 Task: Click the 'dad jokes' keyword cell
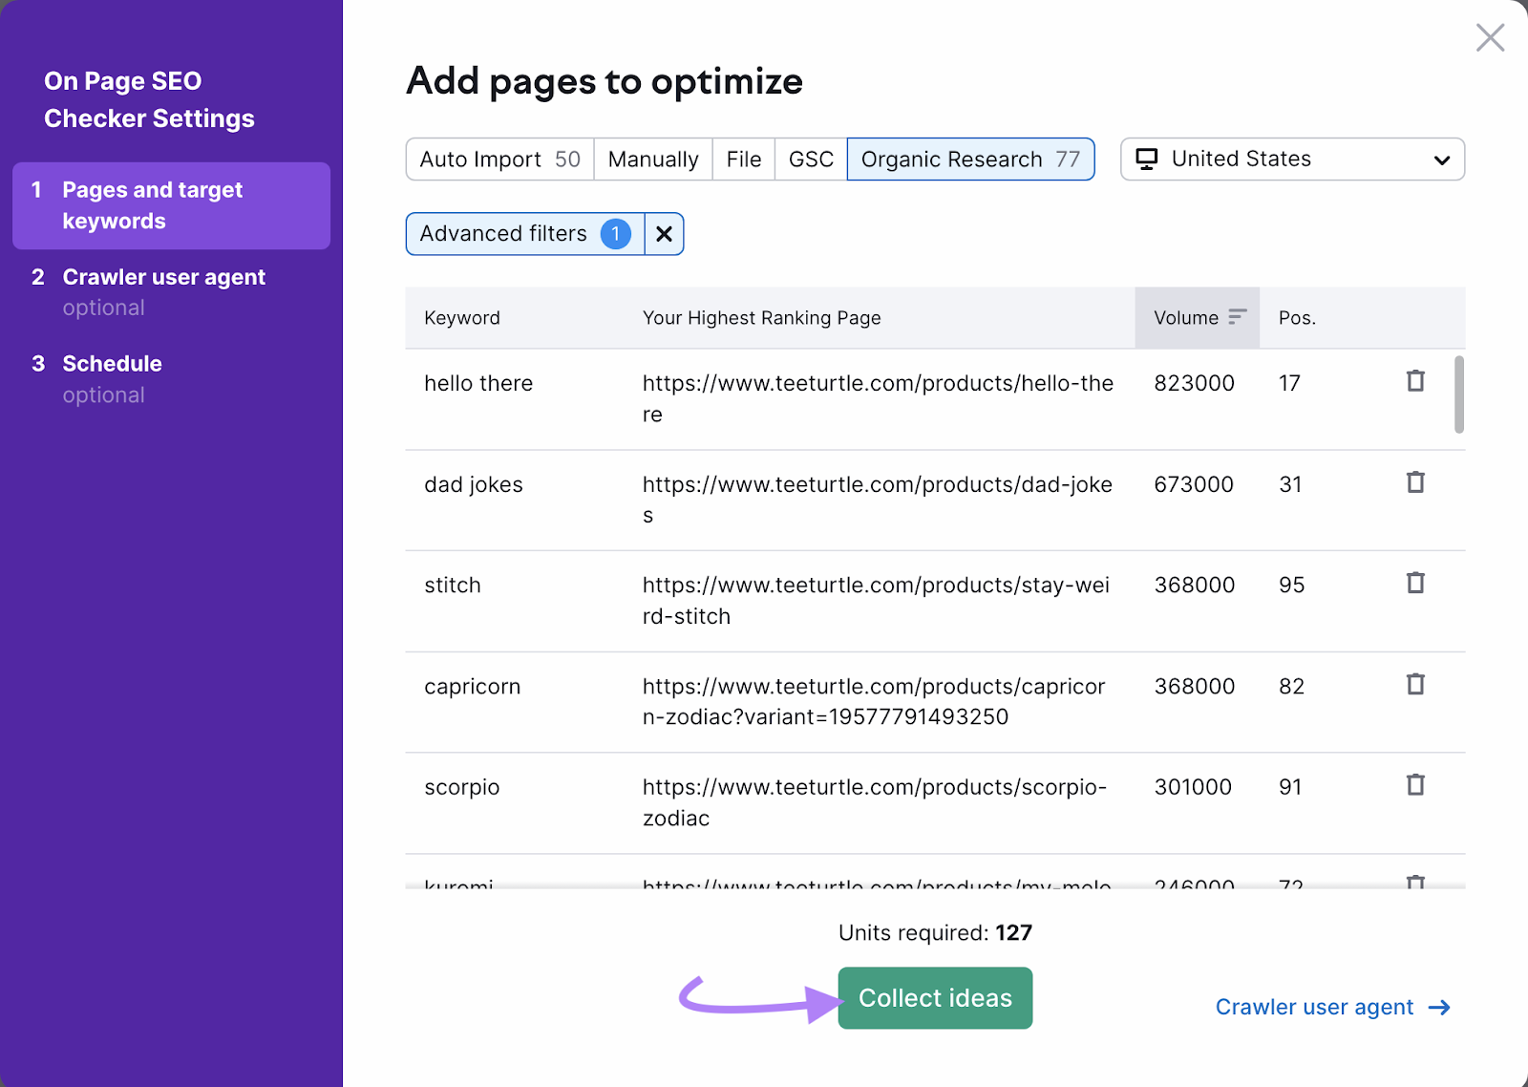click(474, 484)
